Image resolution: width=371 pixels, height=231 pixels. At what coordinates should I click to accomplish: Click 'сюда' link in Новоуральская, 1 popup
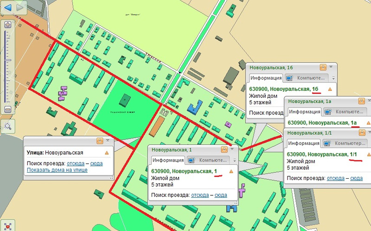coord(221,195)
